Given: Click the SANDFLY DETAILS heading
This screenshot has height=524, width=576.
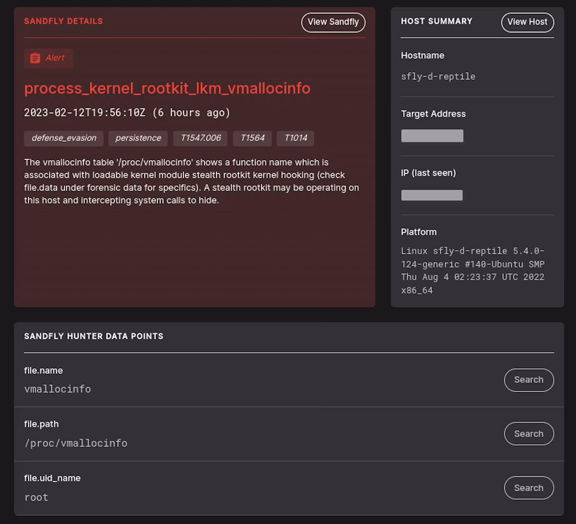Looking at the screenshot, I should click(x=64, y=21).
